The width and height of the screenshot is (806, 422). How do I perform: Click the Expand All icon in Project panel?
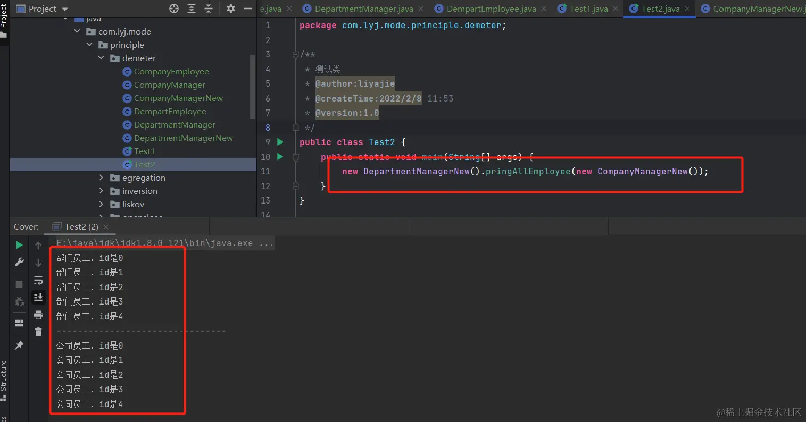pos(192,9)
